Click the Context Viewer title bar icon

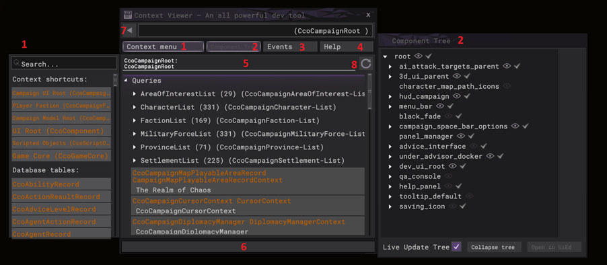[128, 15]
